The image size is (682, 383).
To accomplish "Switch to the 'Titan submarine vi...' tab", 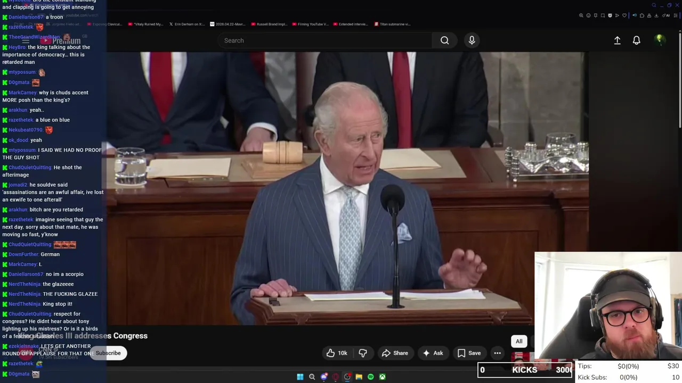I will [393, 24].
